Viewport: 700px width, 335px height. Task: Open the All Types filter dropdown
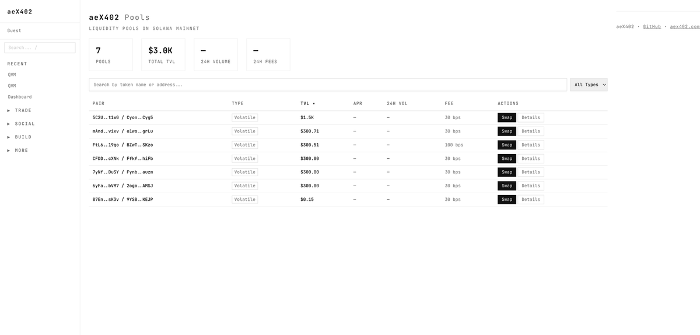coord(589,85)
